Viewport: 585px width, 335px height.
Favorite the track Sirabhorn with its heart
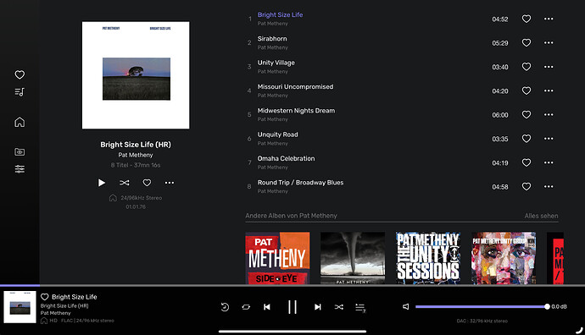(x=526, y=43)
